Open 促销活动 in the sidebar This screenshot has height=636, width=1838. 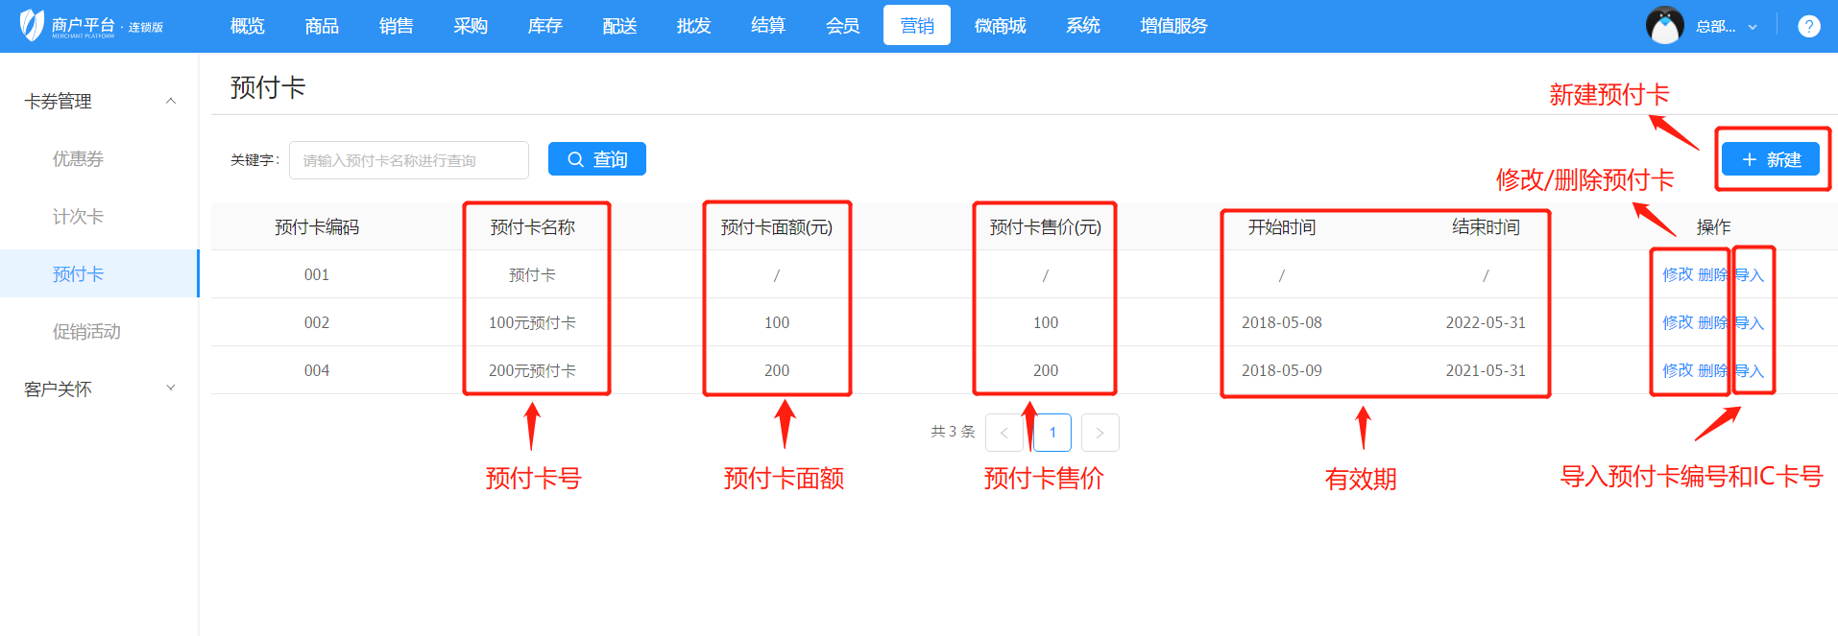tap(86, 332)
